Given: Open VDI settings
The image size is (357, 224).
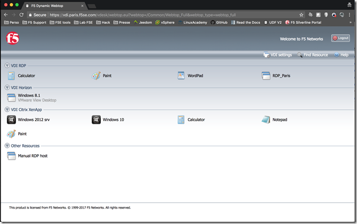Looking at the screenshot, I should pyautogui.click(x=278, y=55).
